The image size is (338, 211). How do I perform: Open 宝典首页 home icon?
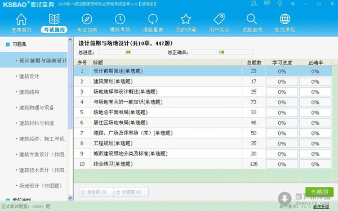[21, 19]
